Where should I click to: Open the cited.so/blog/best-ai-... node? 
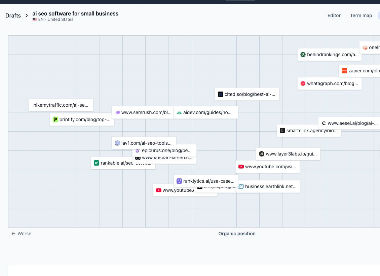[247, 94]
